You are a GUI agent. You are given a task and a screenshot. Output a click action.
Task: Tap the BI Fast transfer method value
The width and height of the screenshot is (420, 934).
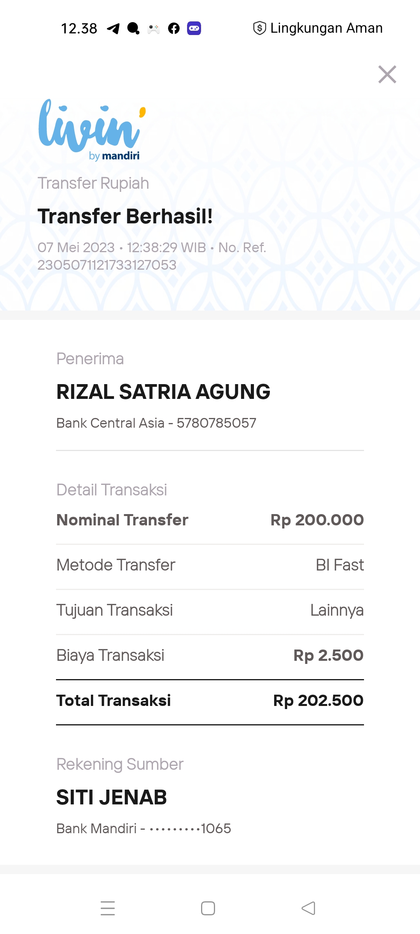[339, 565]
